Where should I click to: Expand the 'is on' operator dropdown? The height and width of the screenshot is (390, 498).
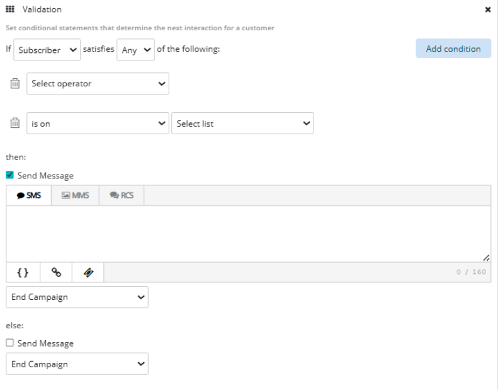[x=98, y=123]
